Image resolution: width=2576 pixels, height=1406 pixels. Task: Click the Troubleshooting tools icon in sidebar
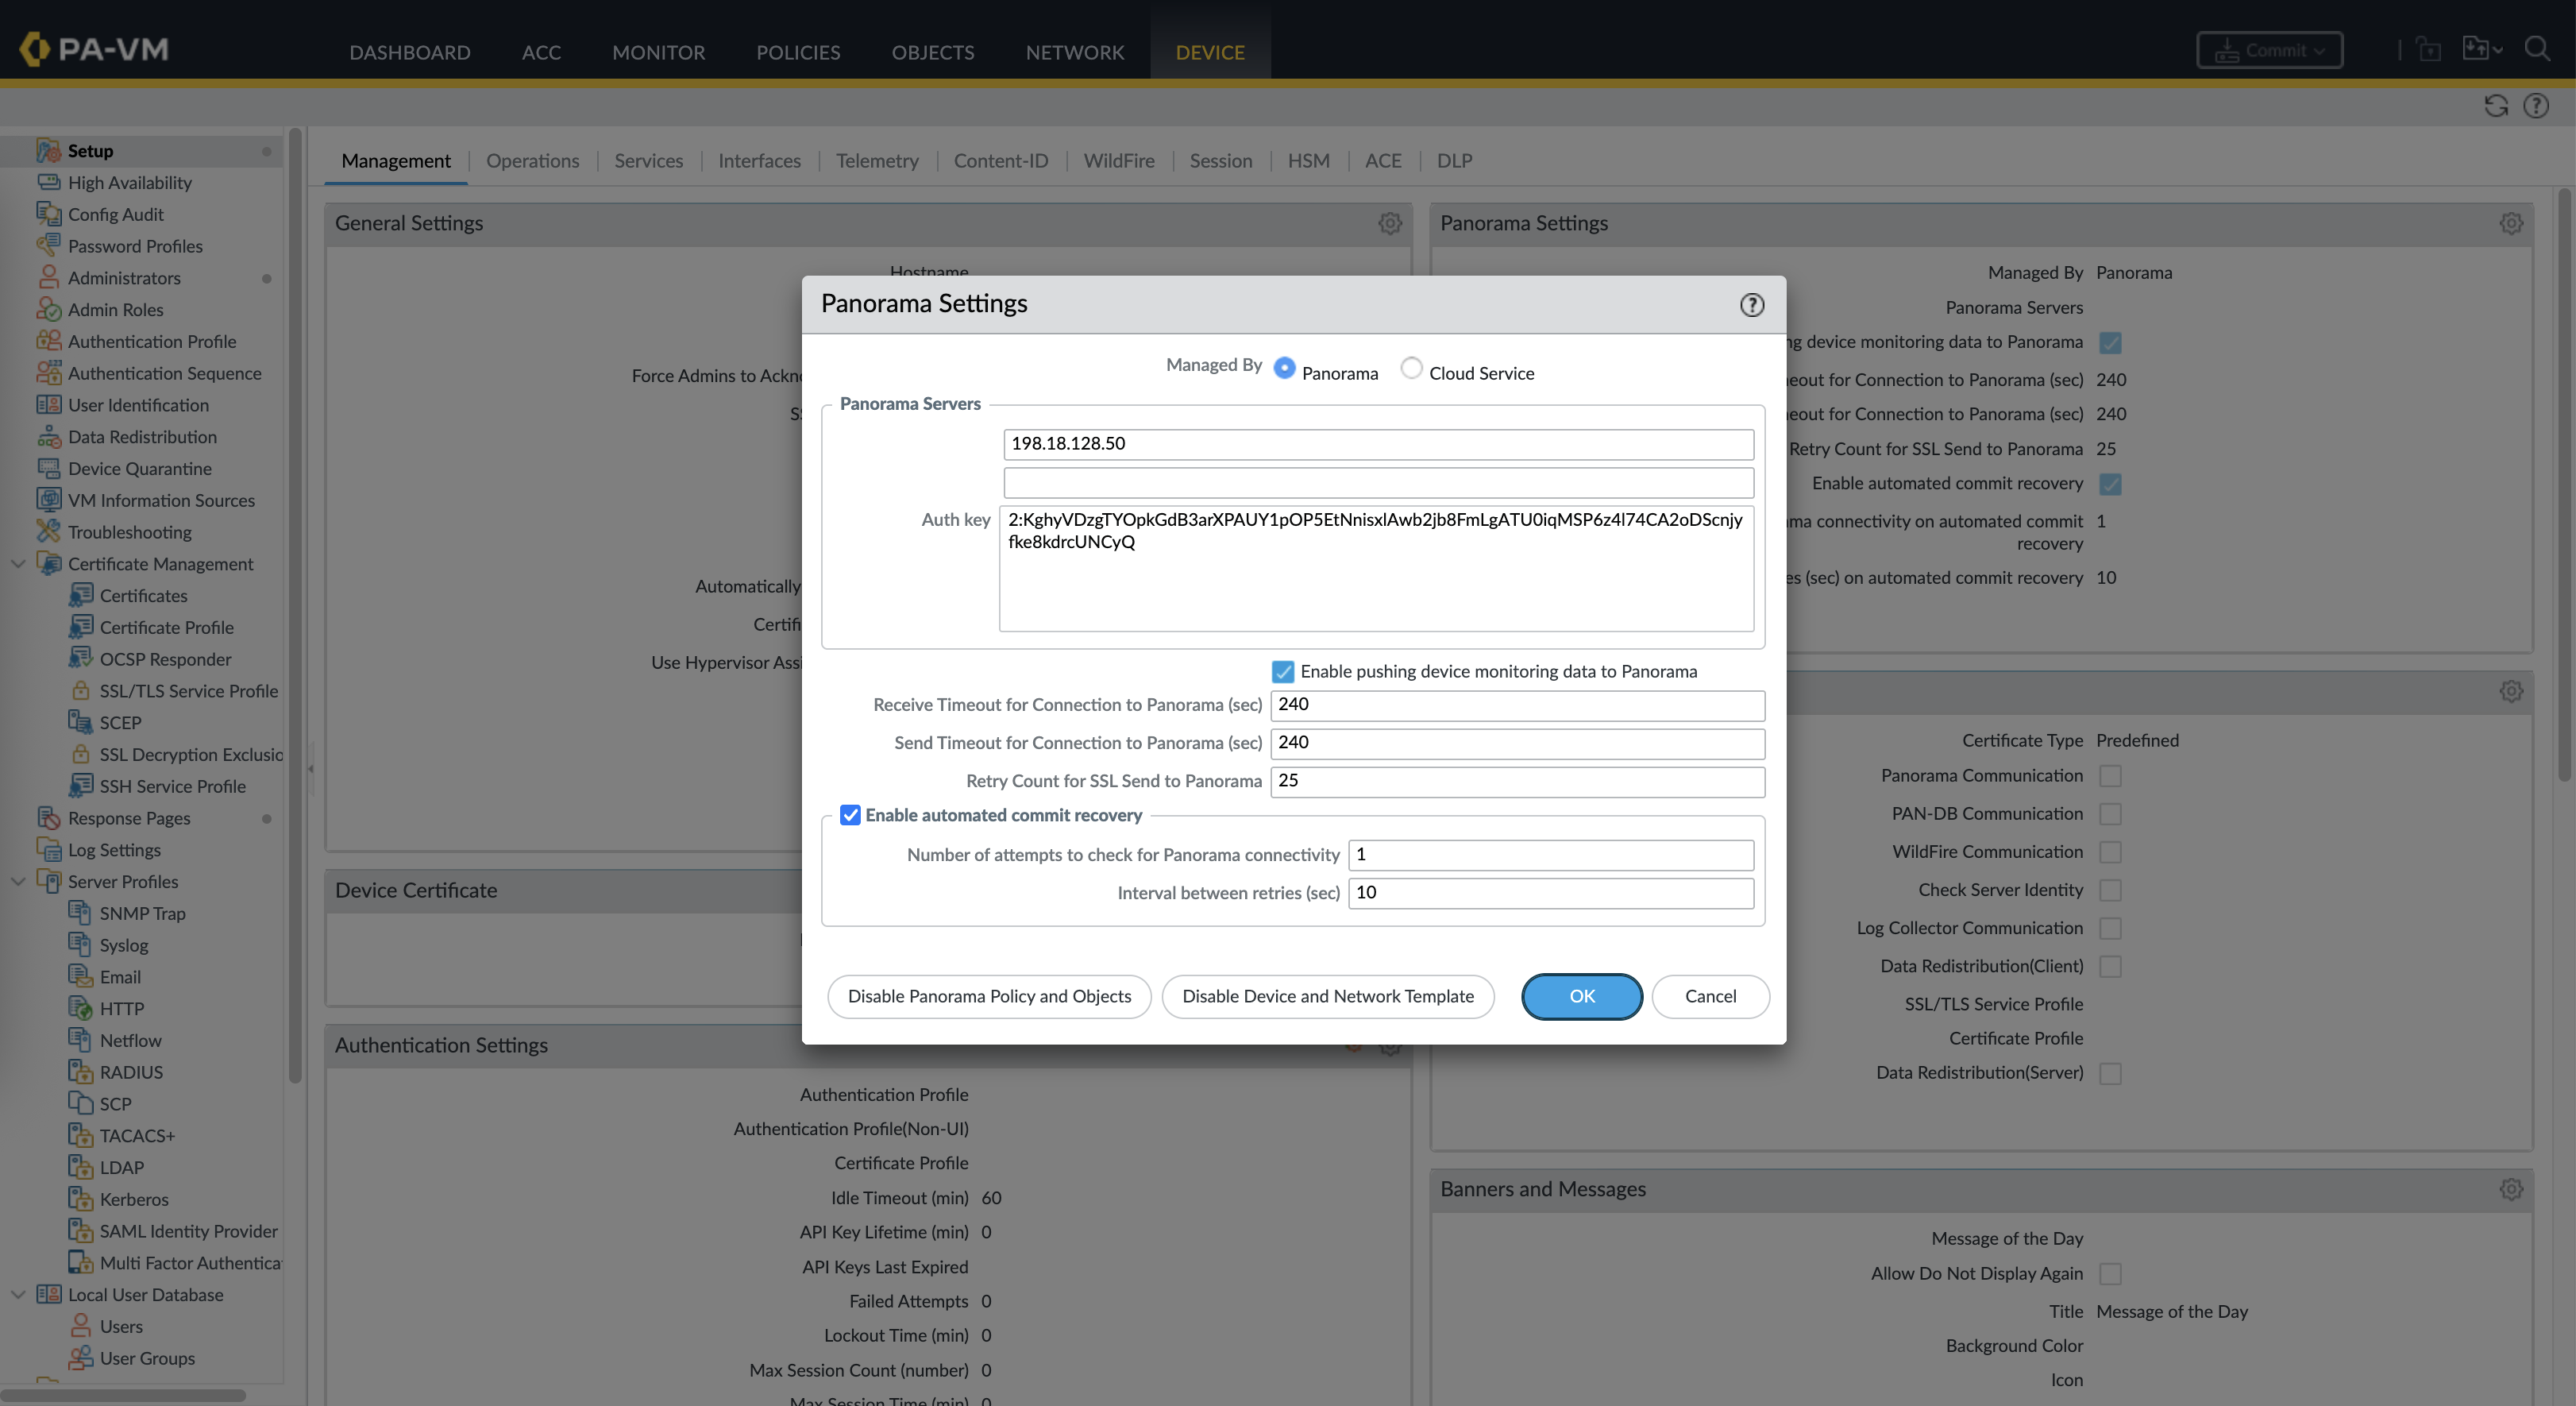tap(48, 532)
